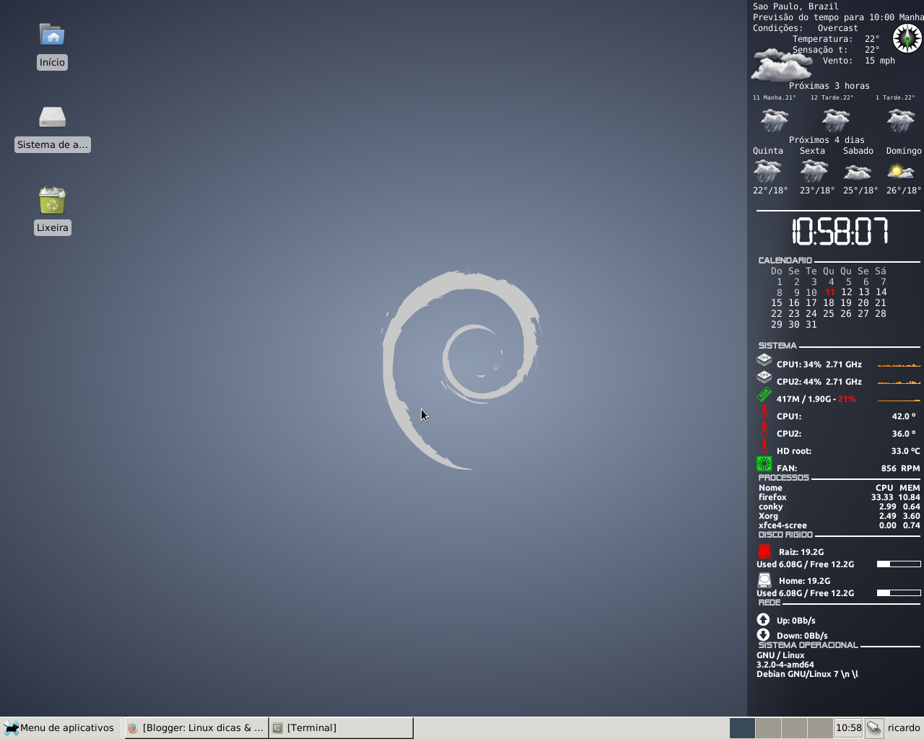Click the "3.2.0-4-amd64" kernel version text
Viewport: 924px width, 739px height.
coord(785,665)
